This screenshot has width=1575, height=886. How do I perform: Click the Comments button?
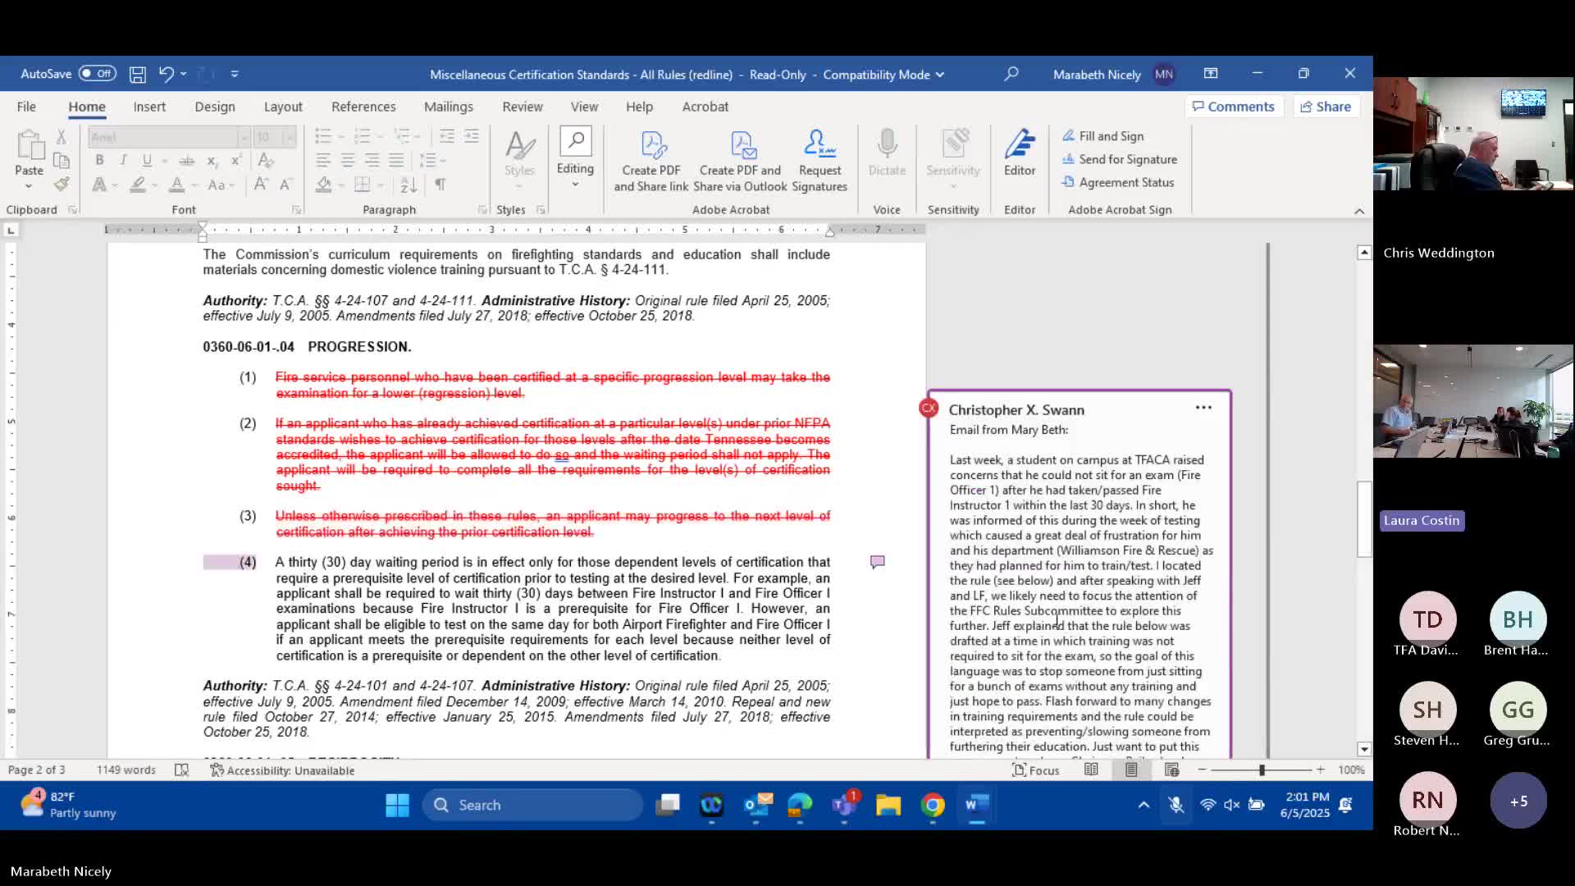[x=1233, y=107]
